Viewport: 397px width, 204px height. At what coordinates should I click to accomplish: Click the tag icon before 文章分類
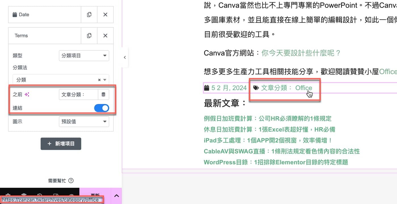pos(256,88)
